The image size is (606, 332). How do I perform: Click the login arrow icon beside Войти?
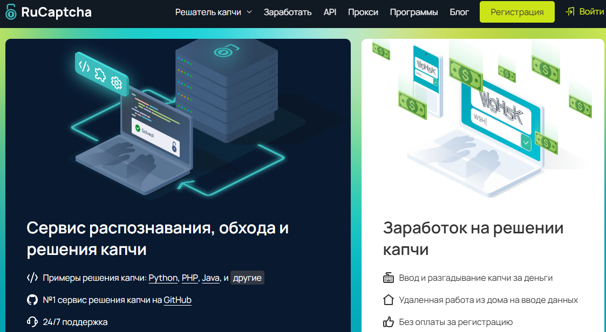click(570, 11)
